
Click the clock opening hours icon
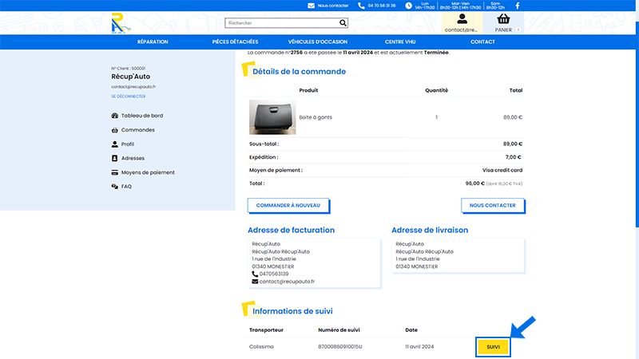pyautogui.click(x=408, y=6)
